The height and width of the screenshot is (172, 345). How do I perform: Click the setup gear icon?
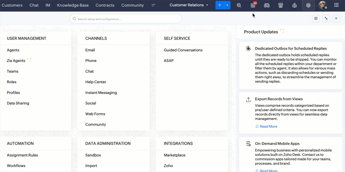click(308, 5)
